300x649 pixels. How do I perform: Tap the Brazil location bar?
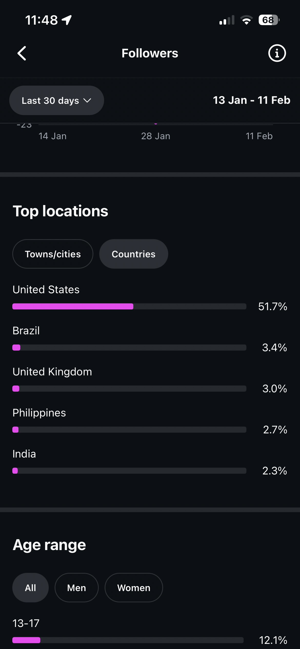(x=129, y=348)
